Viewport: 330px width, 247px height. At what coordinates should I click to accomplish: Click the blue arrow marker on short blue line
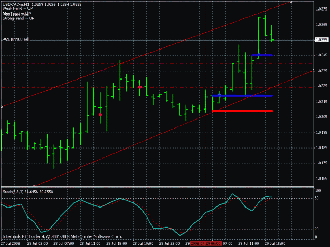259,54
